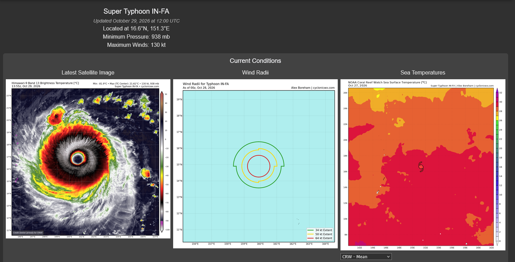Image resolution: width=515 pixels, height=262 pixels.
Task: Click the 'Located at 16.6°N, 151.3°E' text
Action: coord(136,29)
